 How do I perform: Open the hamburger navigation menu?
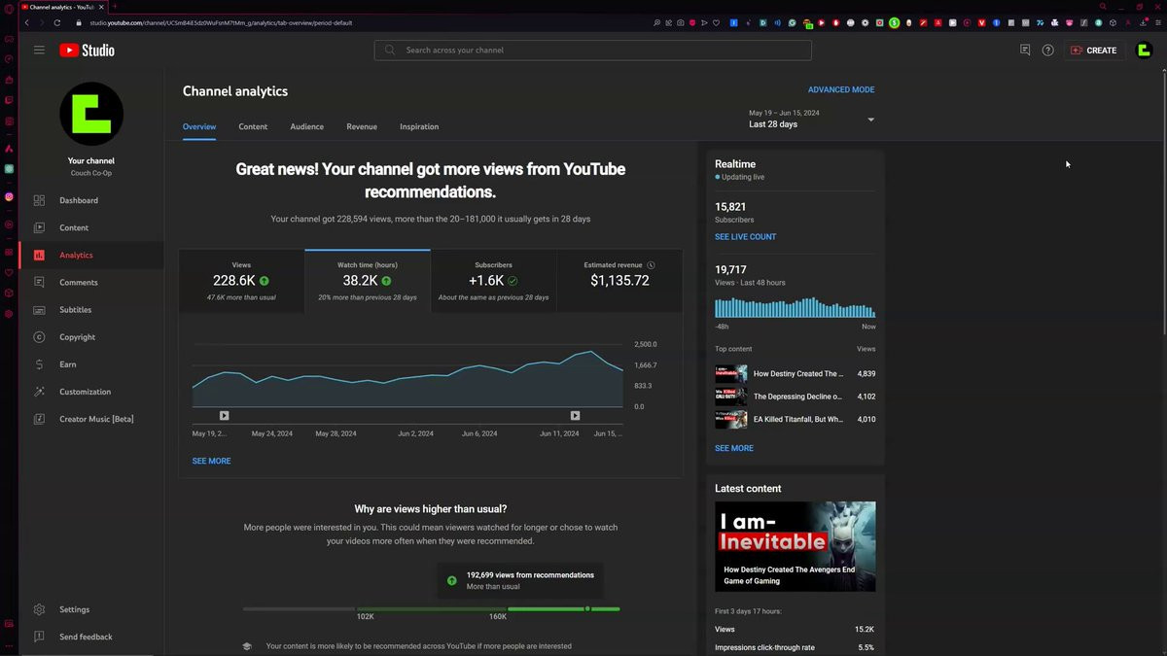[39, 50]
